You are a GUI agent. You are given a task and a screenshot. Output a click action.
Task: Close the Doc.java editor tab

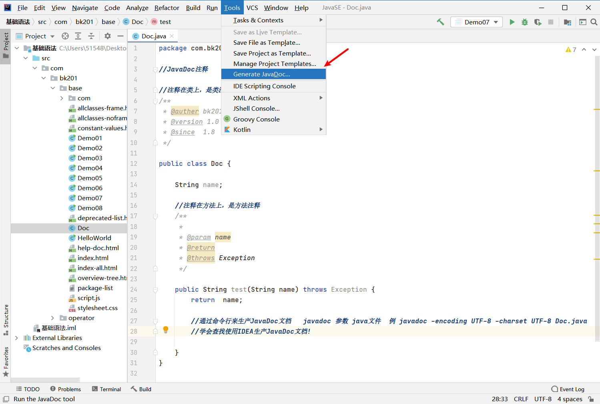[172, 36]
